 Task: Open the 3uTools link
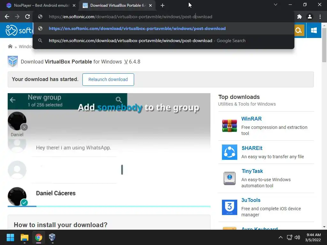pyautogui.click(x=251, y=200)
